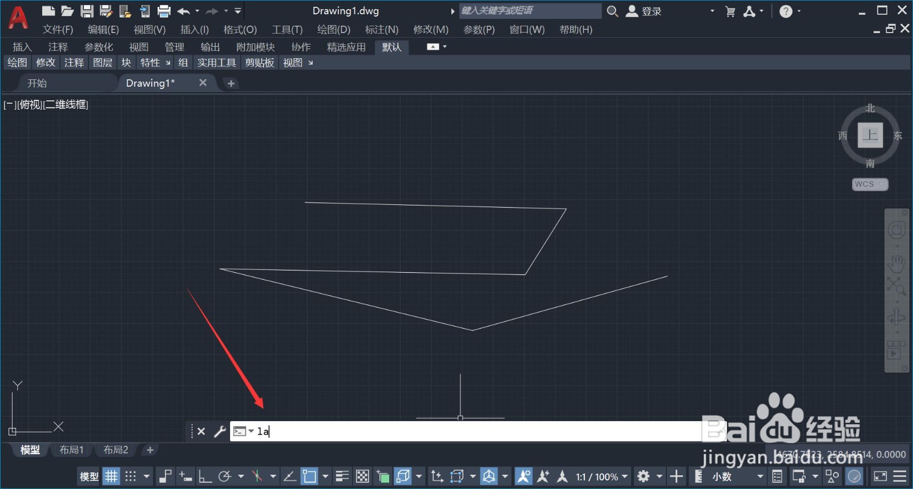The height and width of the screenshot is (489, 913).
Task: Click the Isolate Objects icon in status bar
Action: (x=833, y=476)
